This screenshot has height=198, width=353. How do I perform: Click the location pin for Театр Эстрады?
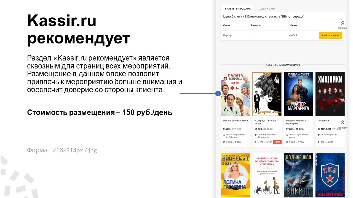click(x=224, y=135)
